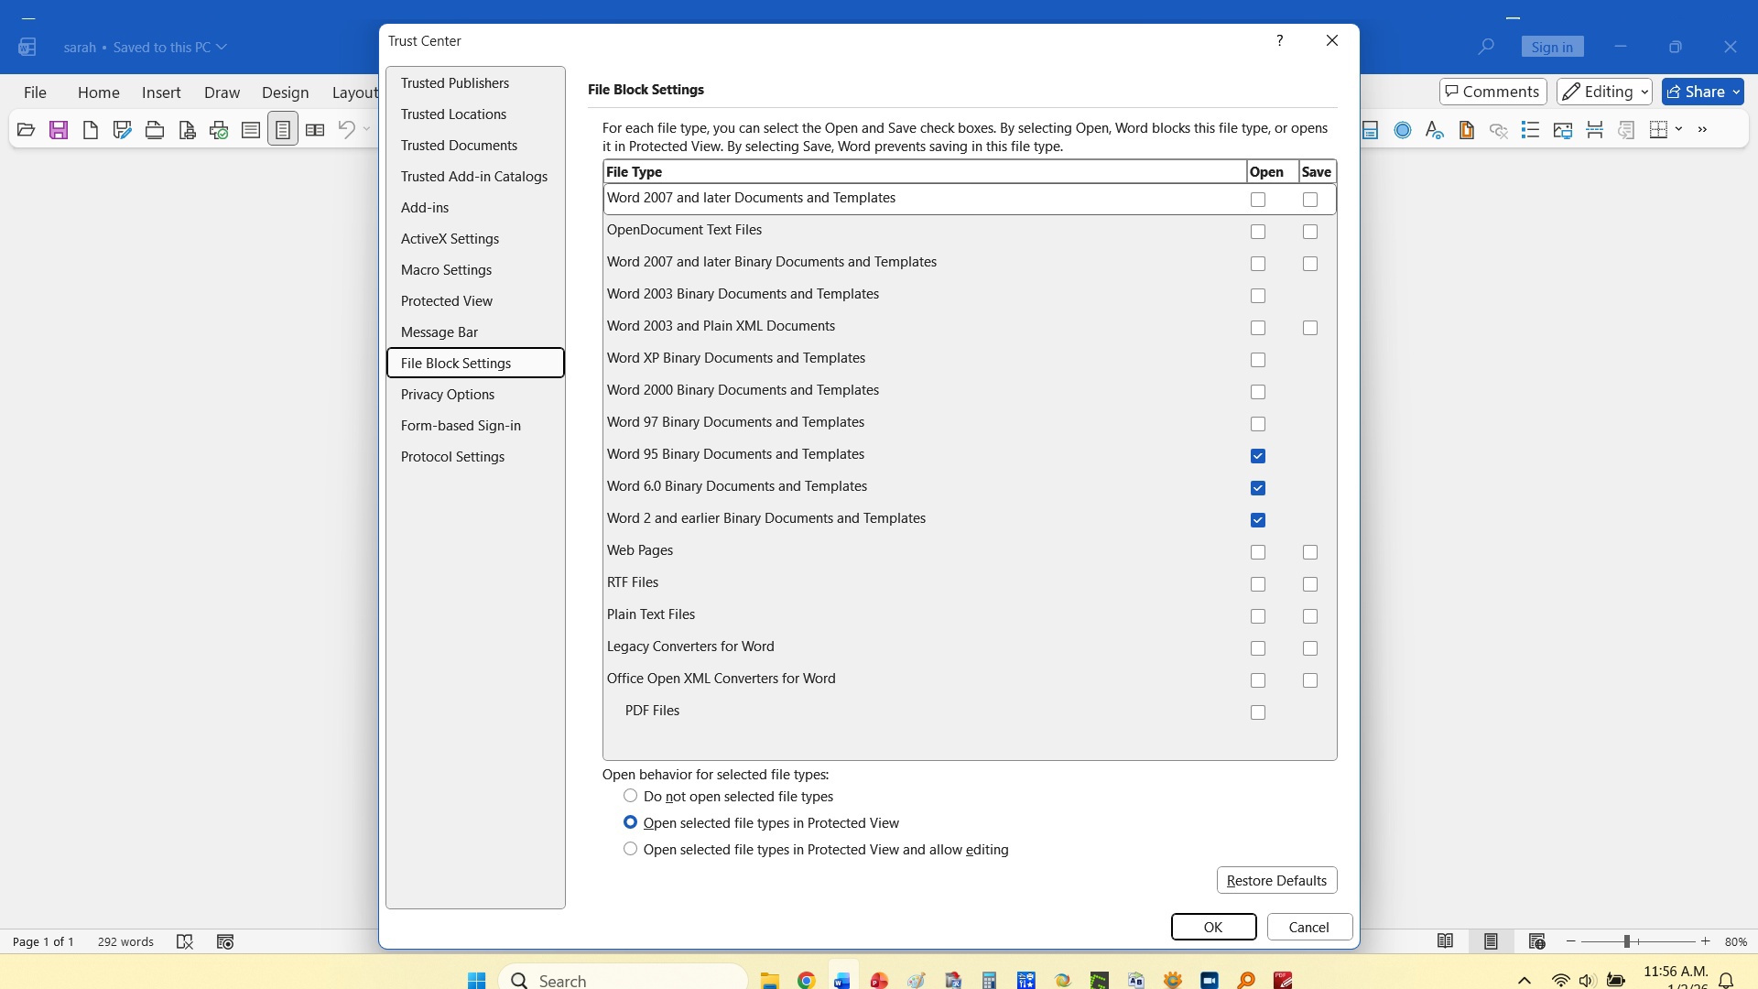Switch to Macro Settings category
Screen dimensions: 1758x989
coord(446,270)
